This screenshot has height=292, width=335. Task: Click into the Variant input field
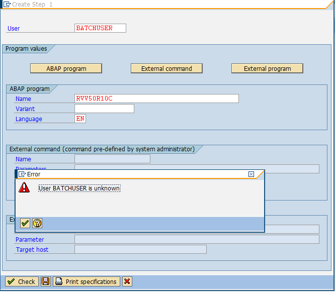104,109
